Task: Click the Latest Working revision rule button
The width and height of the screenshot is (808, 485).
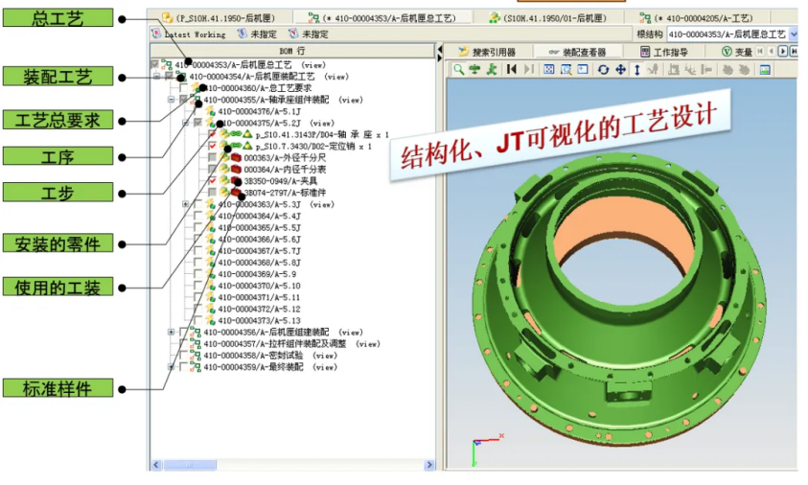Action: pyautogui.click(x=190, y=35)
